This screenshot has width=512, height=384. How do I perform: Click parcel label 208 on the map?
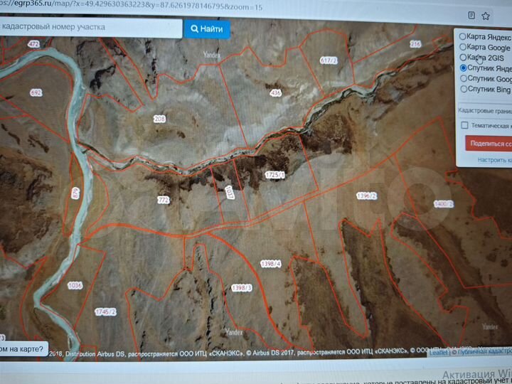pos(159,119)
